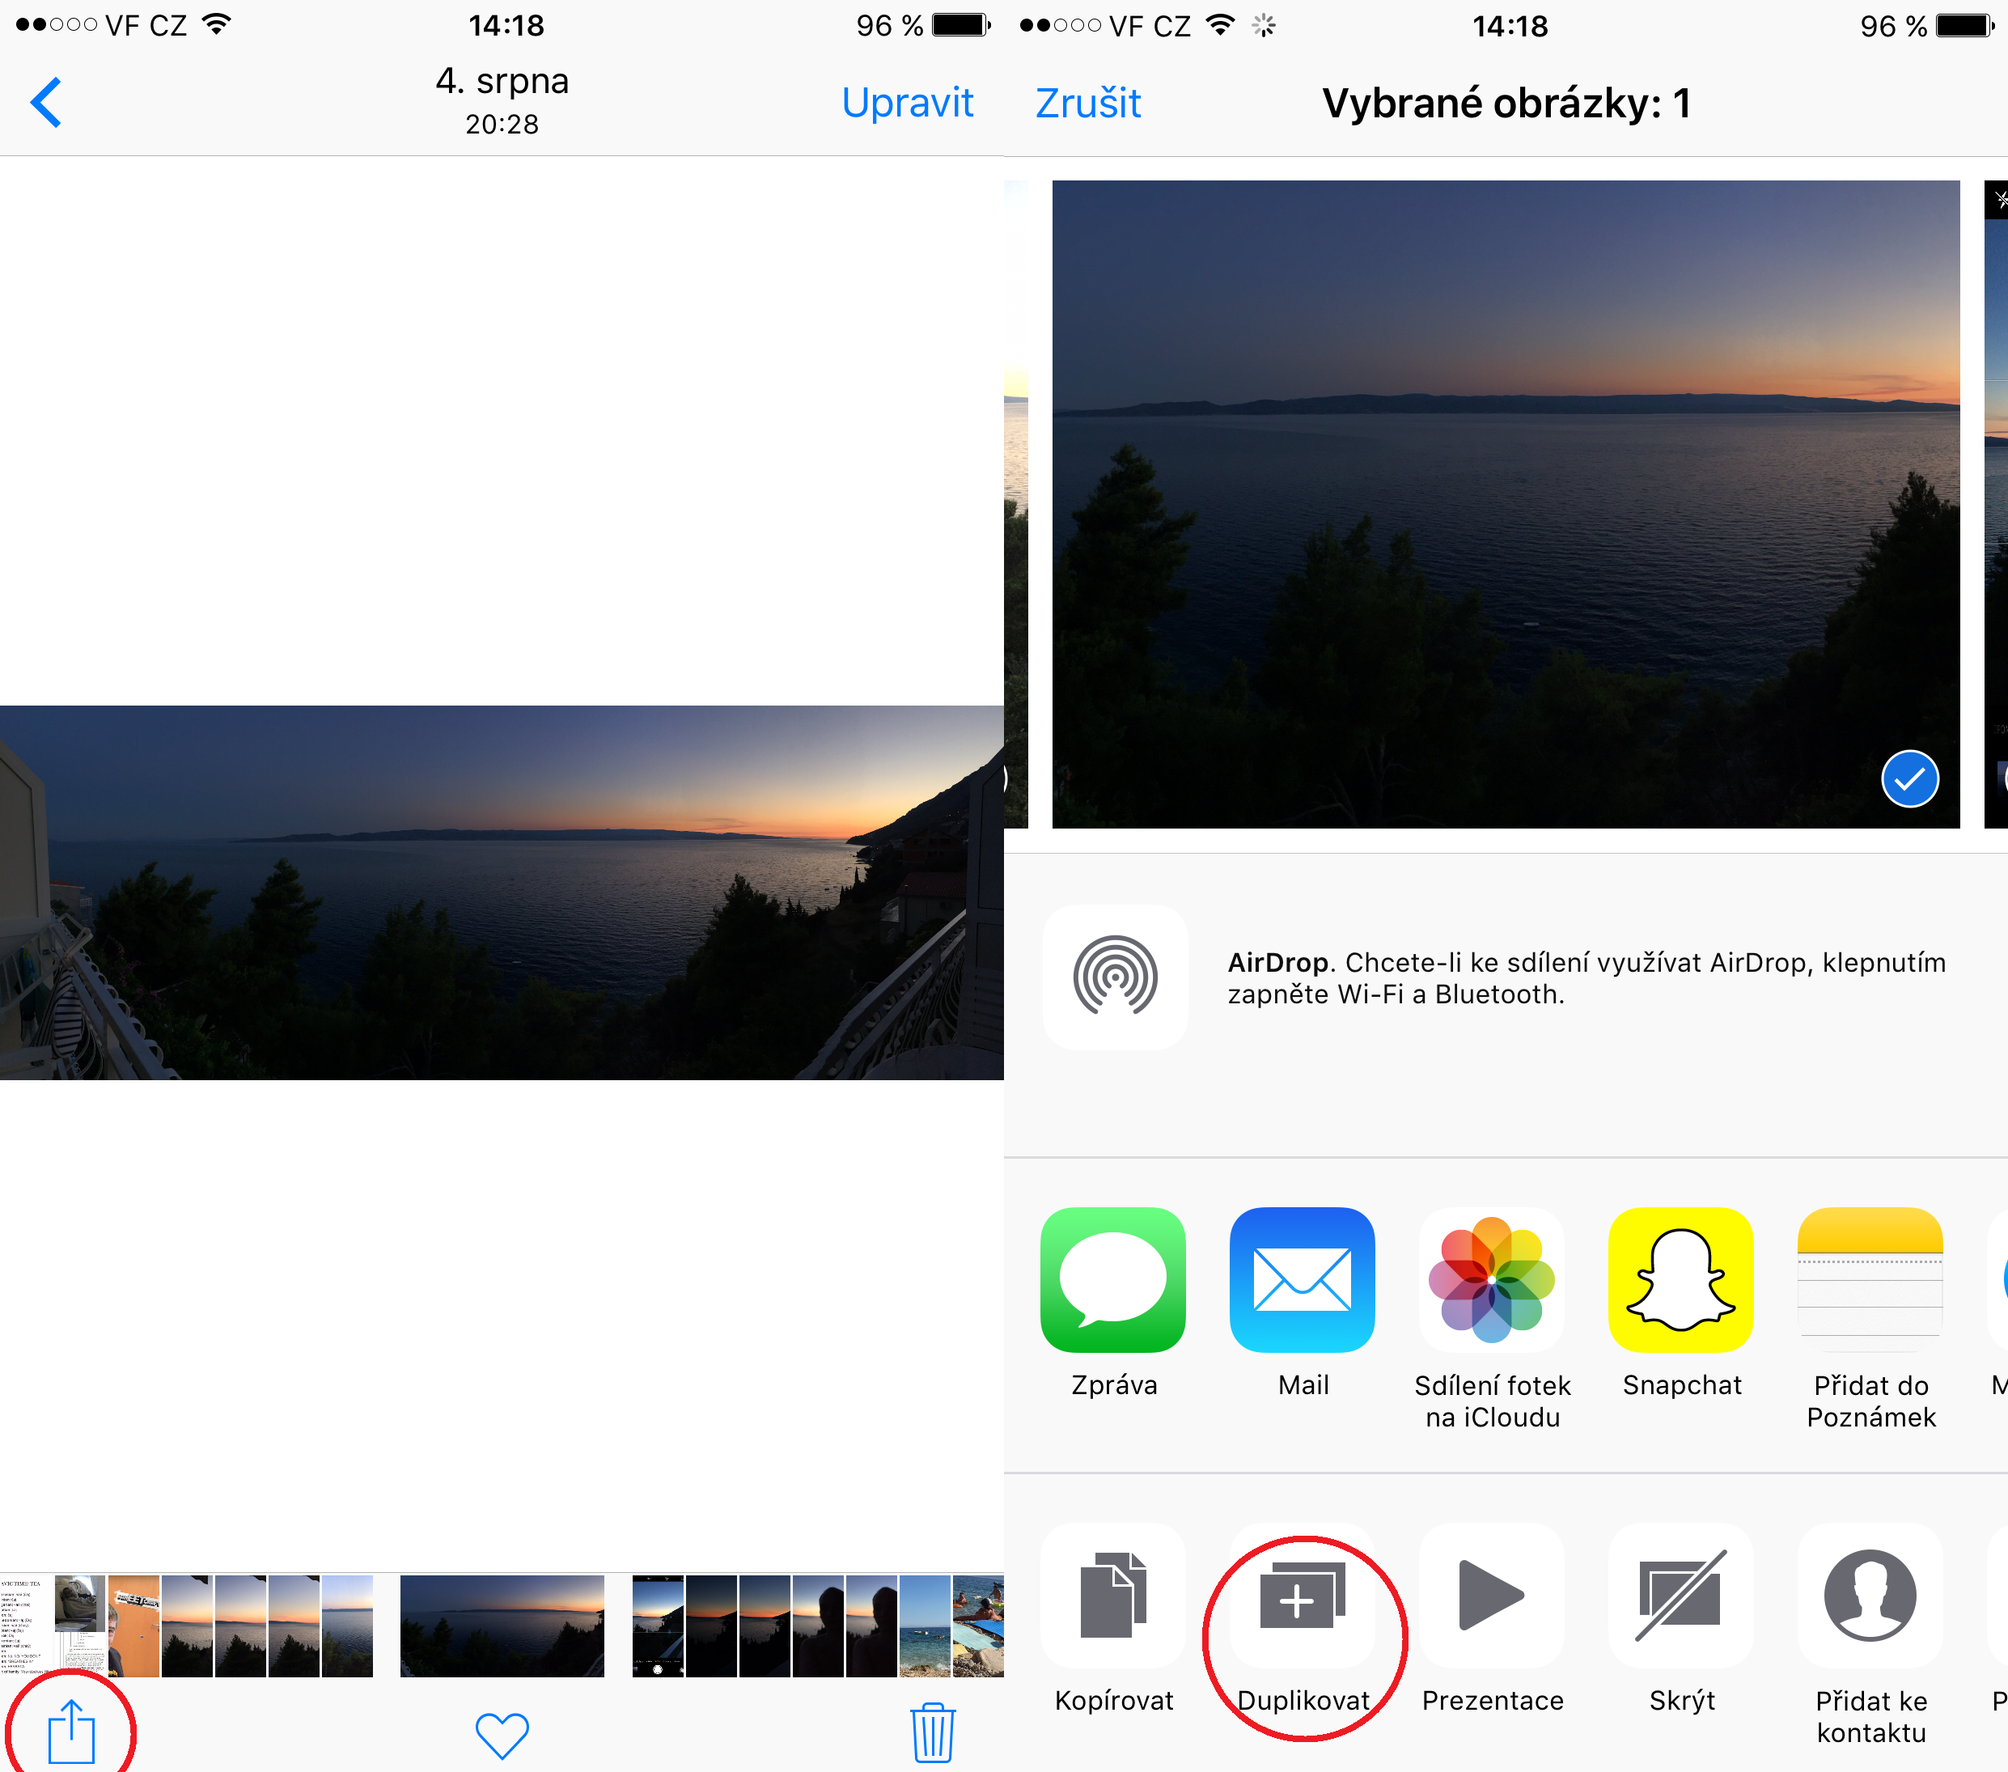The width and height of the screenshot is (2008, 1772).
Task: Select the document thumbnail in the photo strip
Action: pos(27,1626)
